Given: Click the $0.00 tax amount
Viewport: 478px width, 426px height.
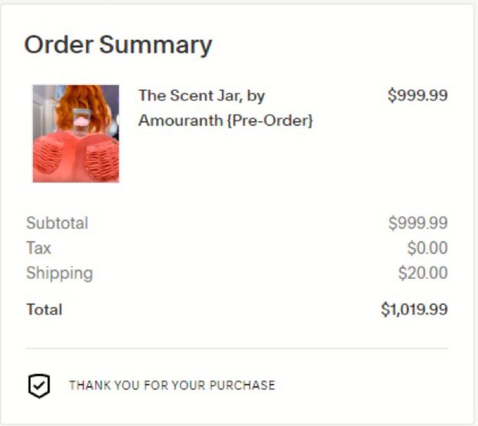Looking at the screenshot, I should (427, 247).
